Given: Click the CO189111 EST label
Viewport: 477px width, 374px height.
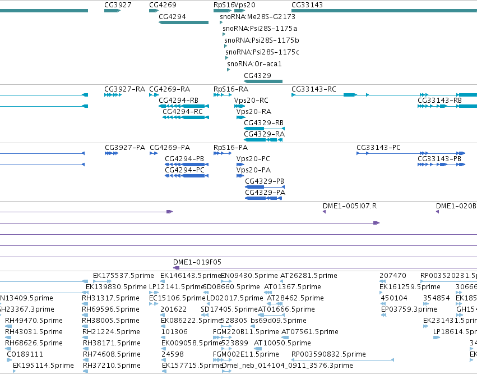Looking at the screenshot, I should click(25, 354).
